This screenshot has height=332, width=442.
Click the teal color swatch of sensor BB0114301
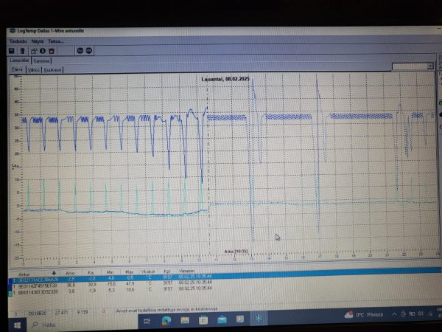[12, 291]
